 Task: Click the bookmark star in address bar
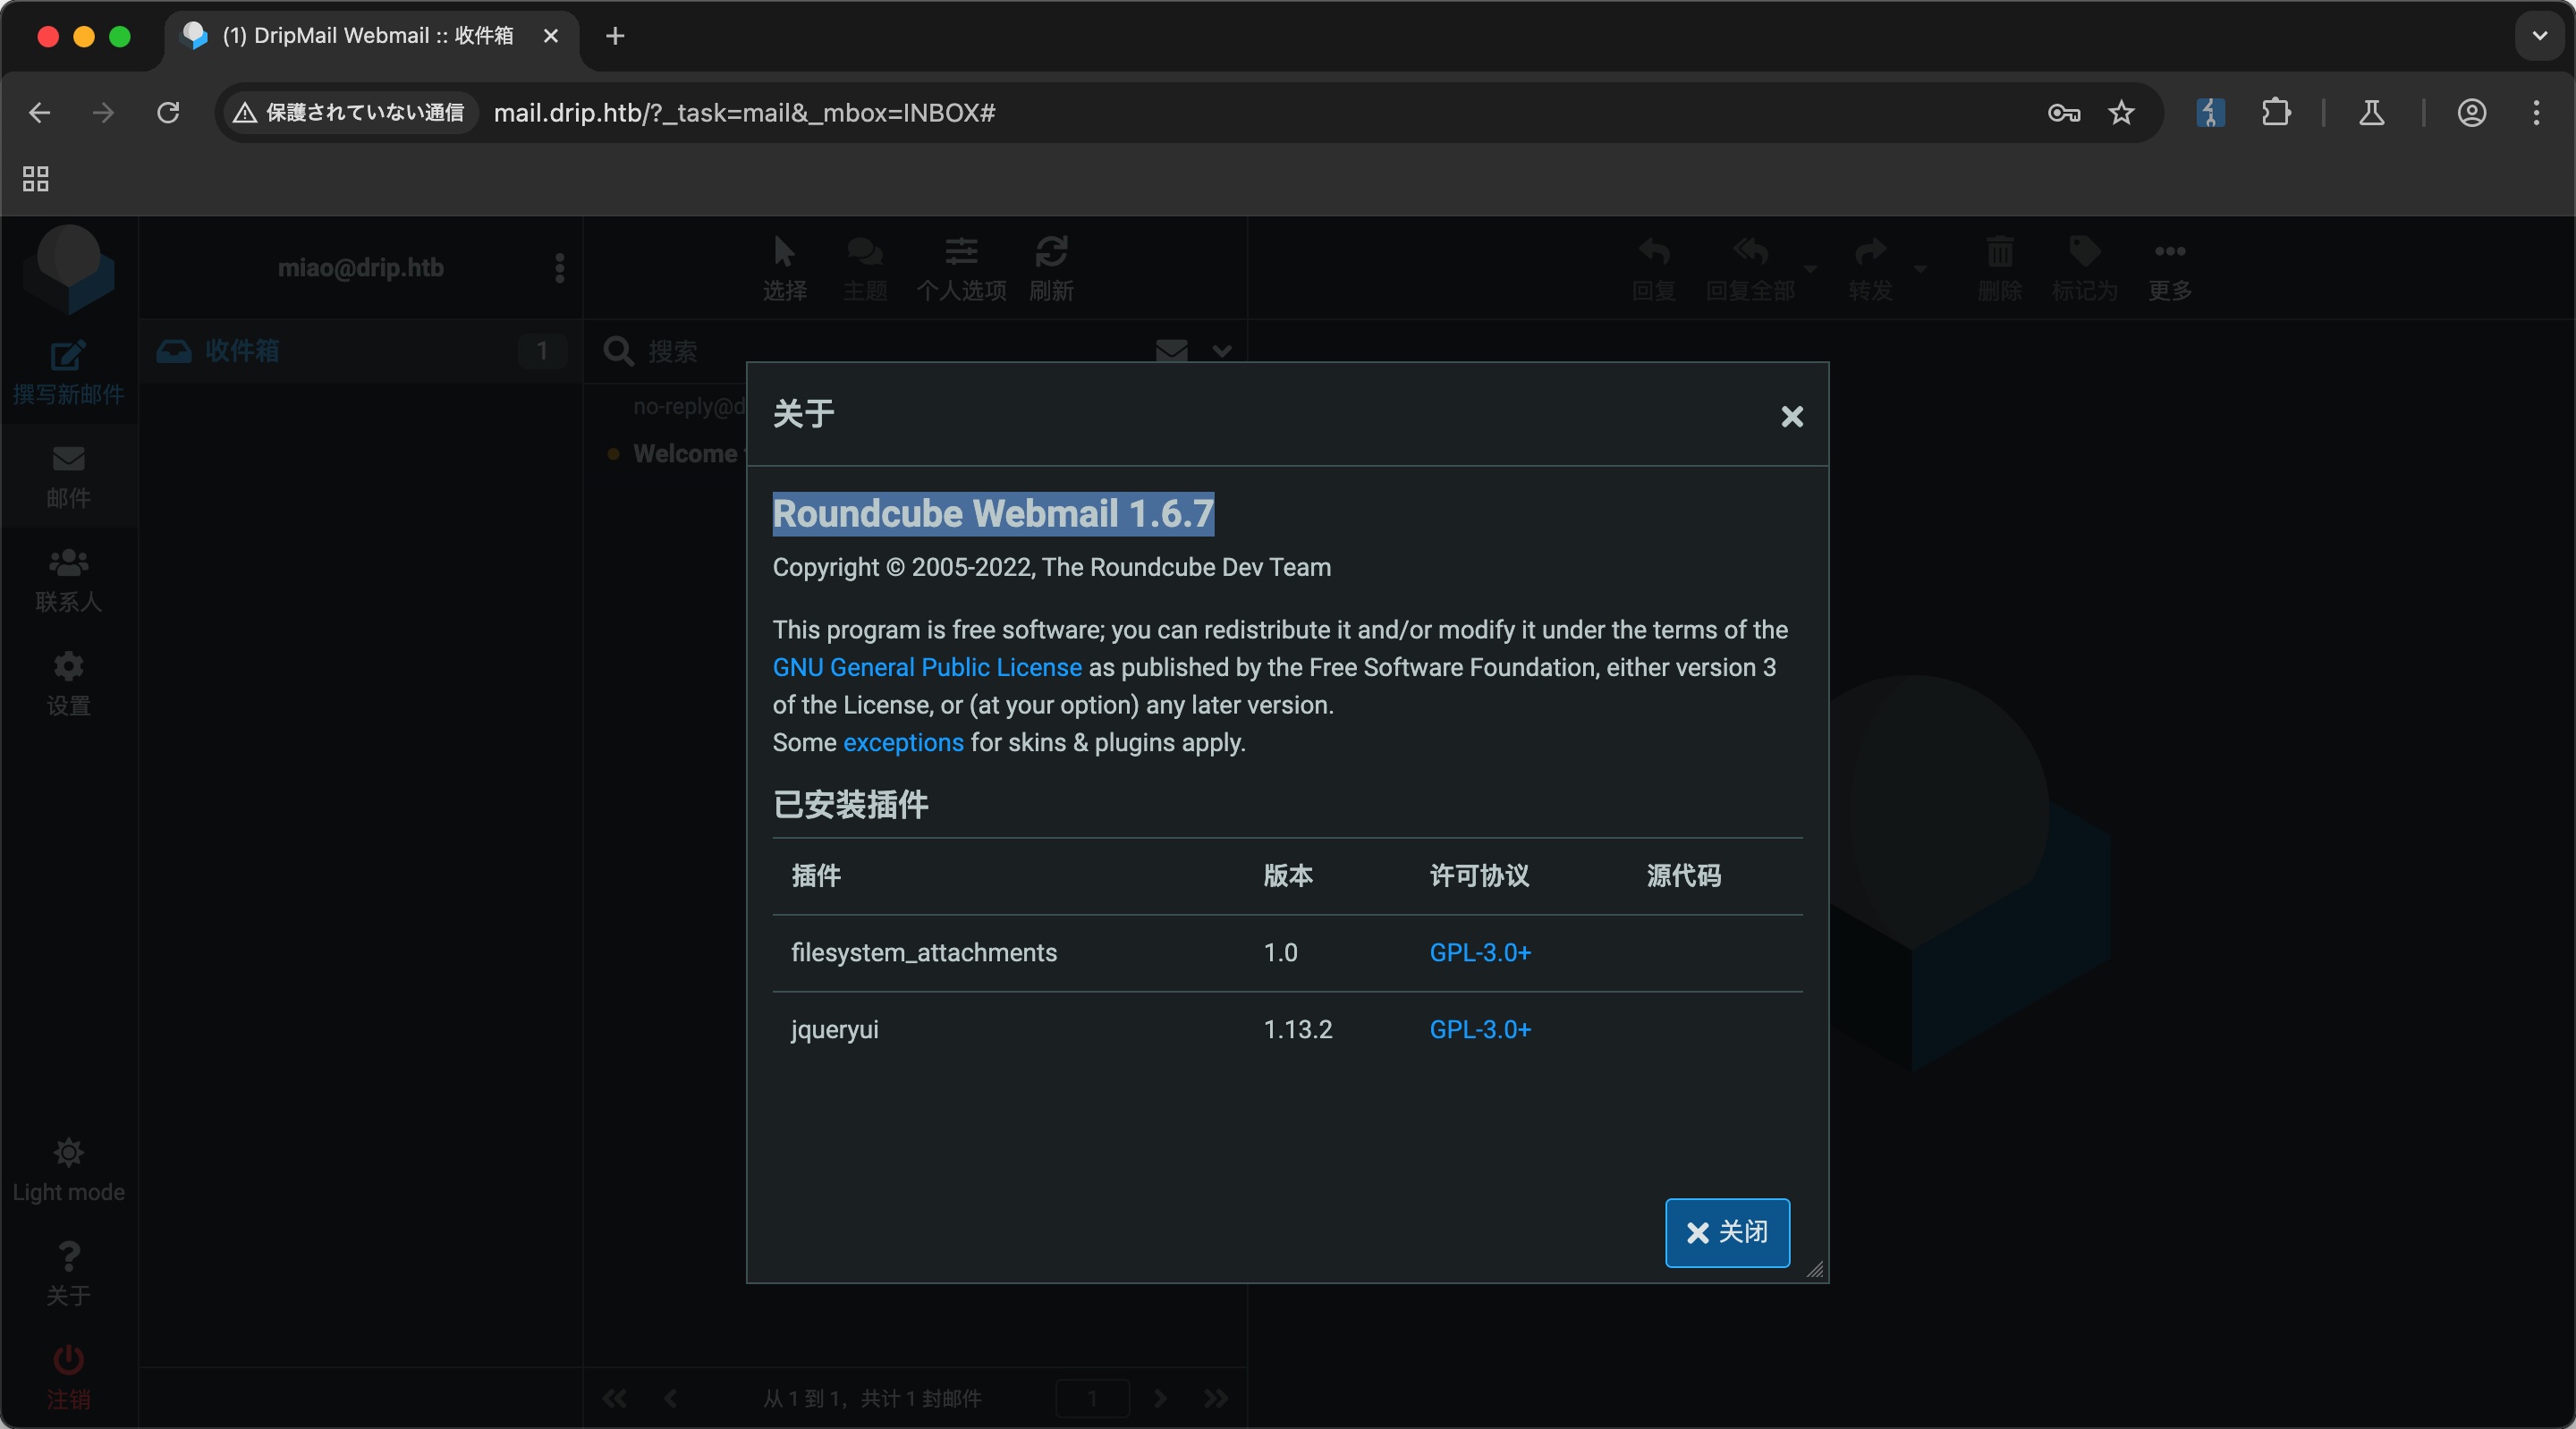(2121, 113)
